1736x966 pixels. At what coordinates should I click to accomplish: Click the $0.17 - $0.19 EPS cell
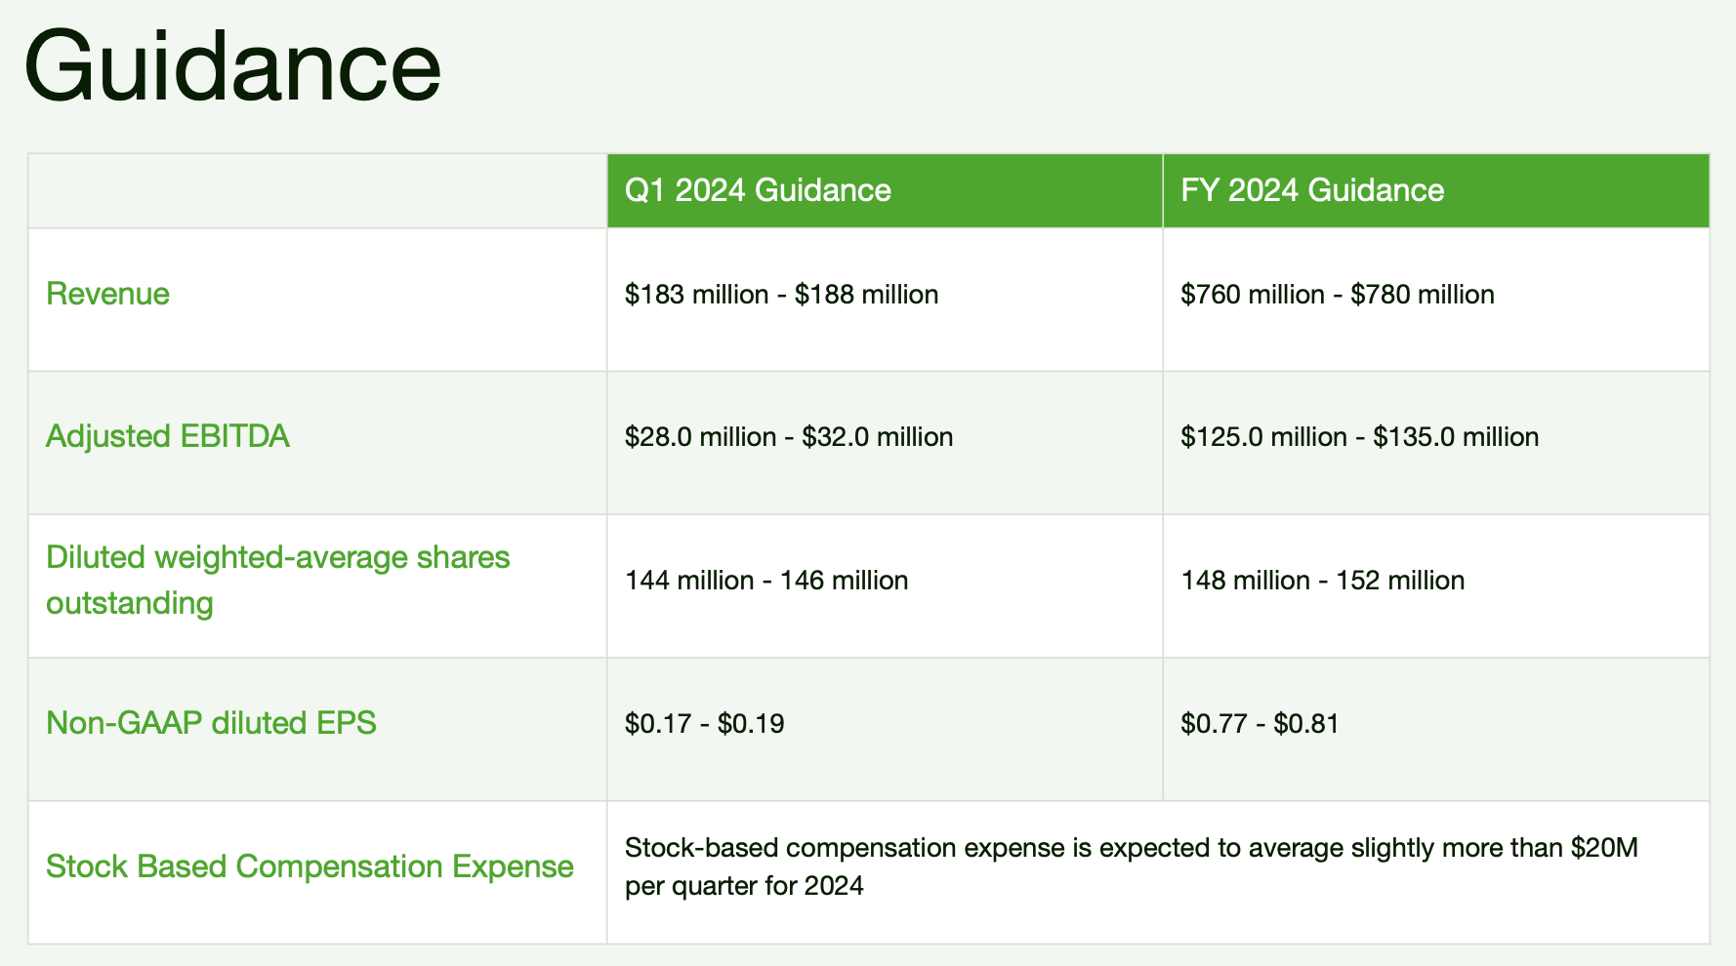click(704, 724)
